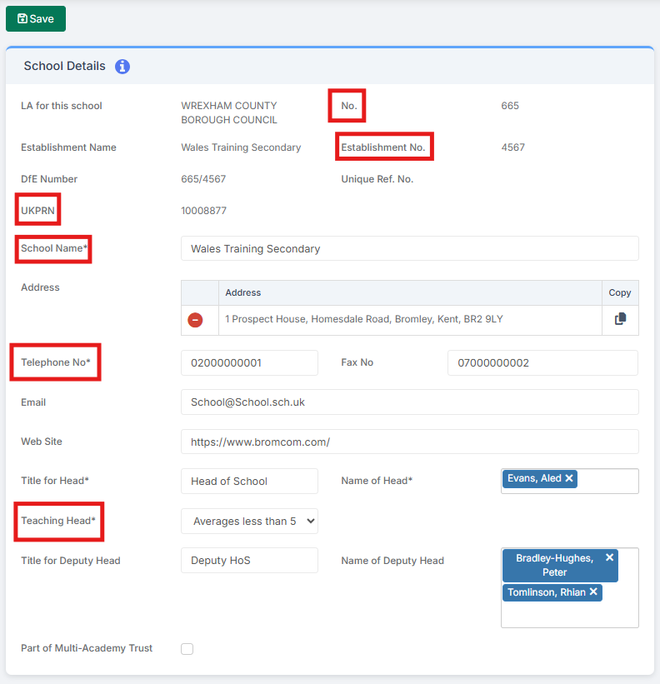Image resolution: width=660 pixels, height=684 pixels.
Task: Click the Save button
Action: tap(36, 19)
